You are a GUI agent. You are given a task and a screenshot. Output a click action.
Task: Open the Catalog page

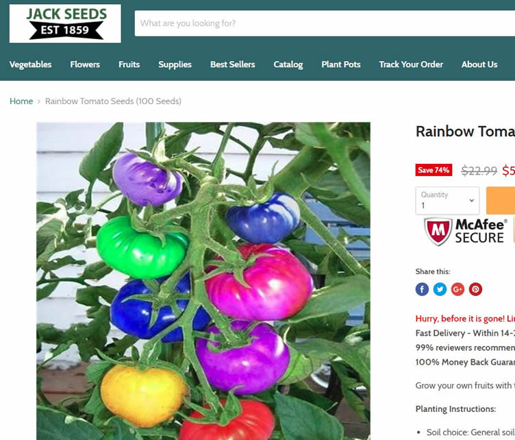click(x=288, y=64)
